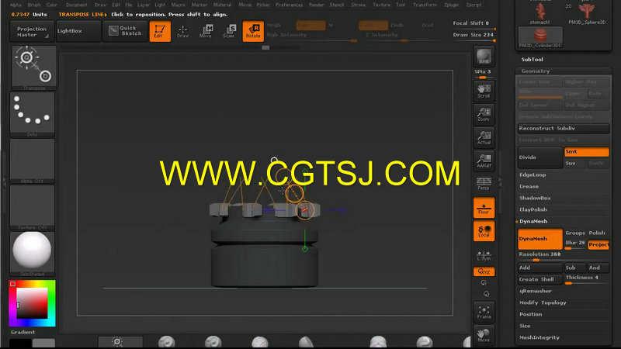Expand the SubTool palette section
Image resolution: width=621 pixels, height=349 pixels.
[x=532, y=60]
